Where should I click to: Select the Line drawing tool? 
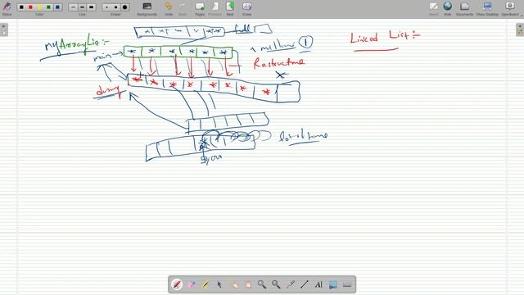[x=305, y=284]
